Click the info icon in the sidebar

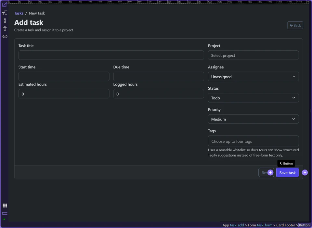5,20
